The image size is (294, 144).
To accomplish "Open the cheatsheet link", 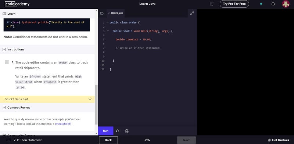I will click(x=63, y=124).
